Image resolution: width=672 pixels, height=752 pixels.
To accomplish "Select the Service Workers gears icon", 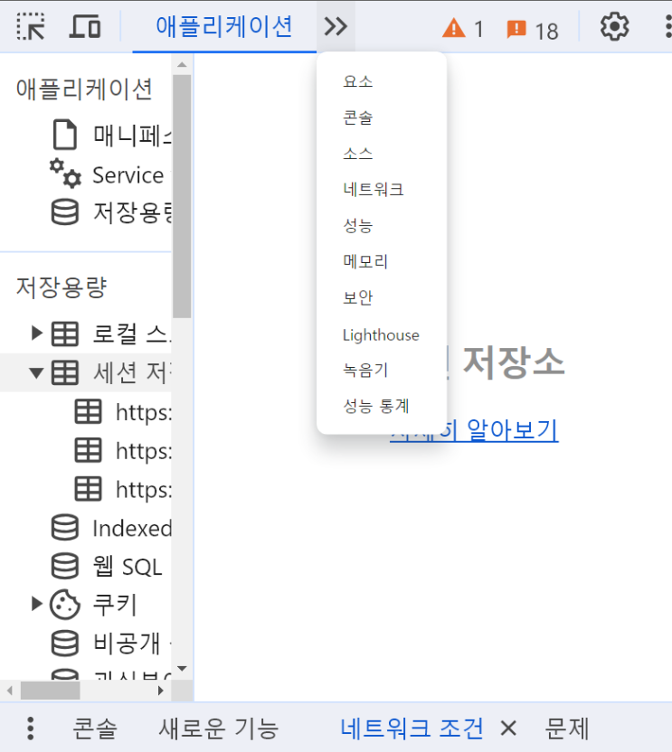I will [x=65, y=174].
